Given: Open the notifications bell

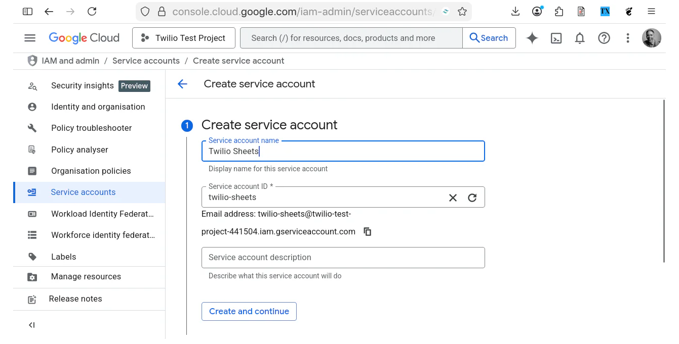Looking at the screenshot, I should click(x=580, y=38).
